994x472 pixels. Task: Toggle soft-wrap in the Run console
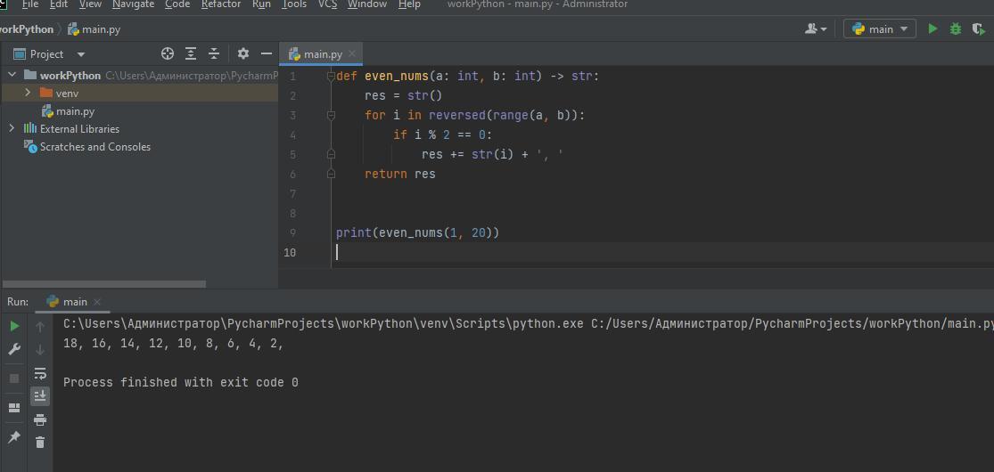(40, 373)
